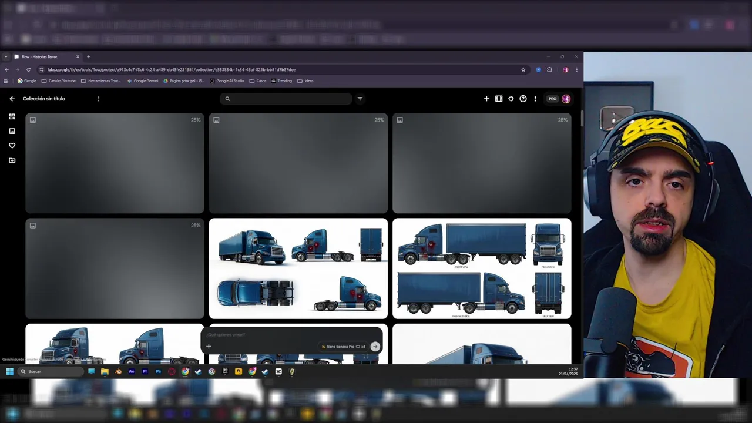
Task: Open favorites heart icon in left sidebar
Action: [12, 145]
